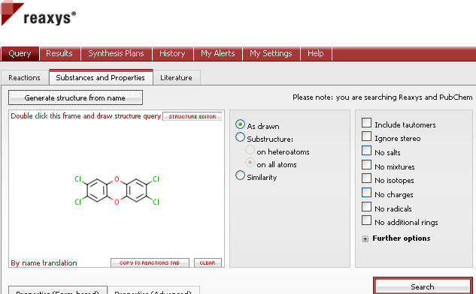Open the Query tab
The height and width of the screenshot is (294, 476).
click(x=20, y=53)
